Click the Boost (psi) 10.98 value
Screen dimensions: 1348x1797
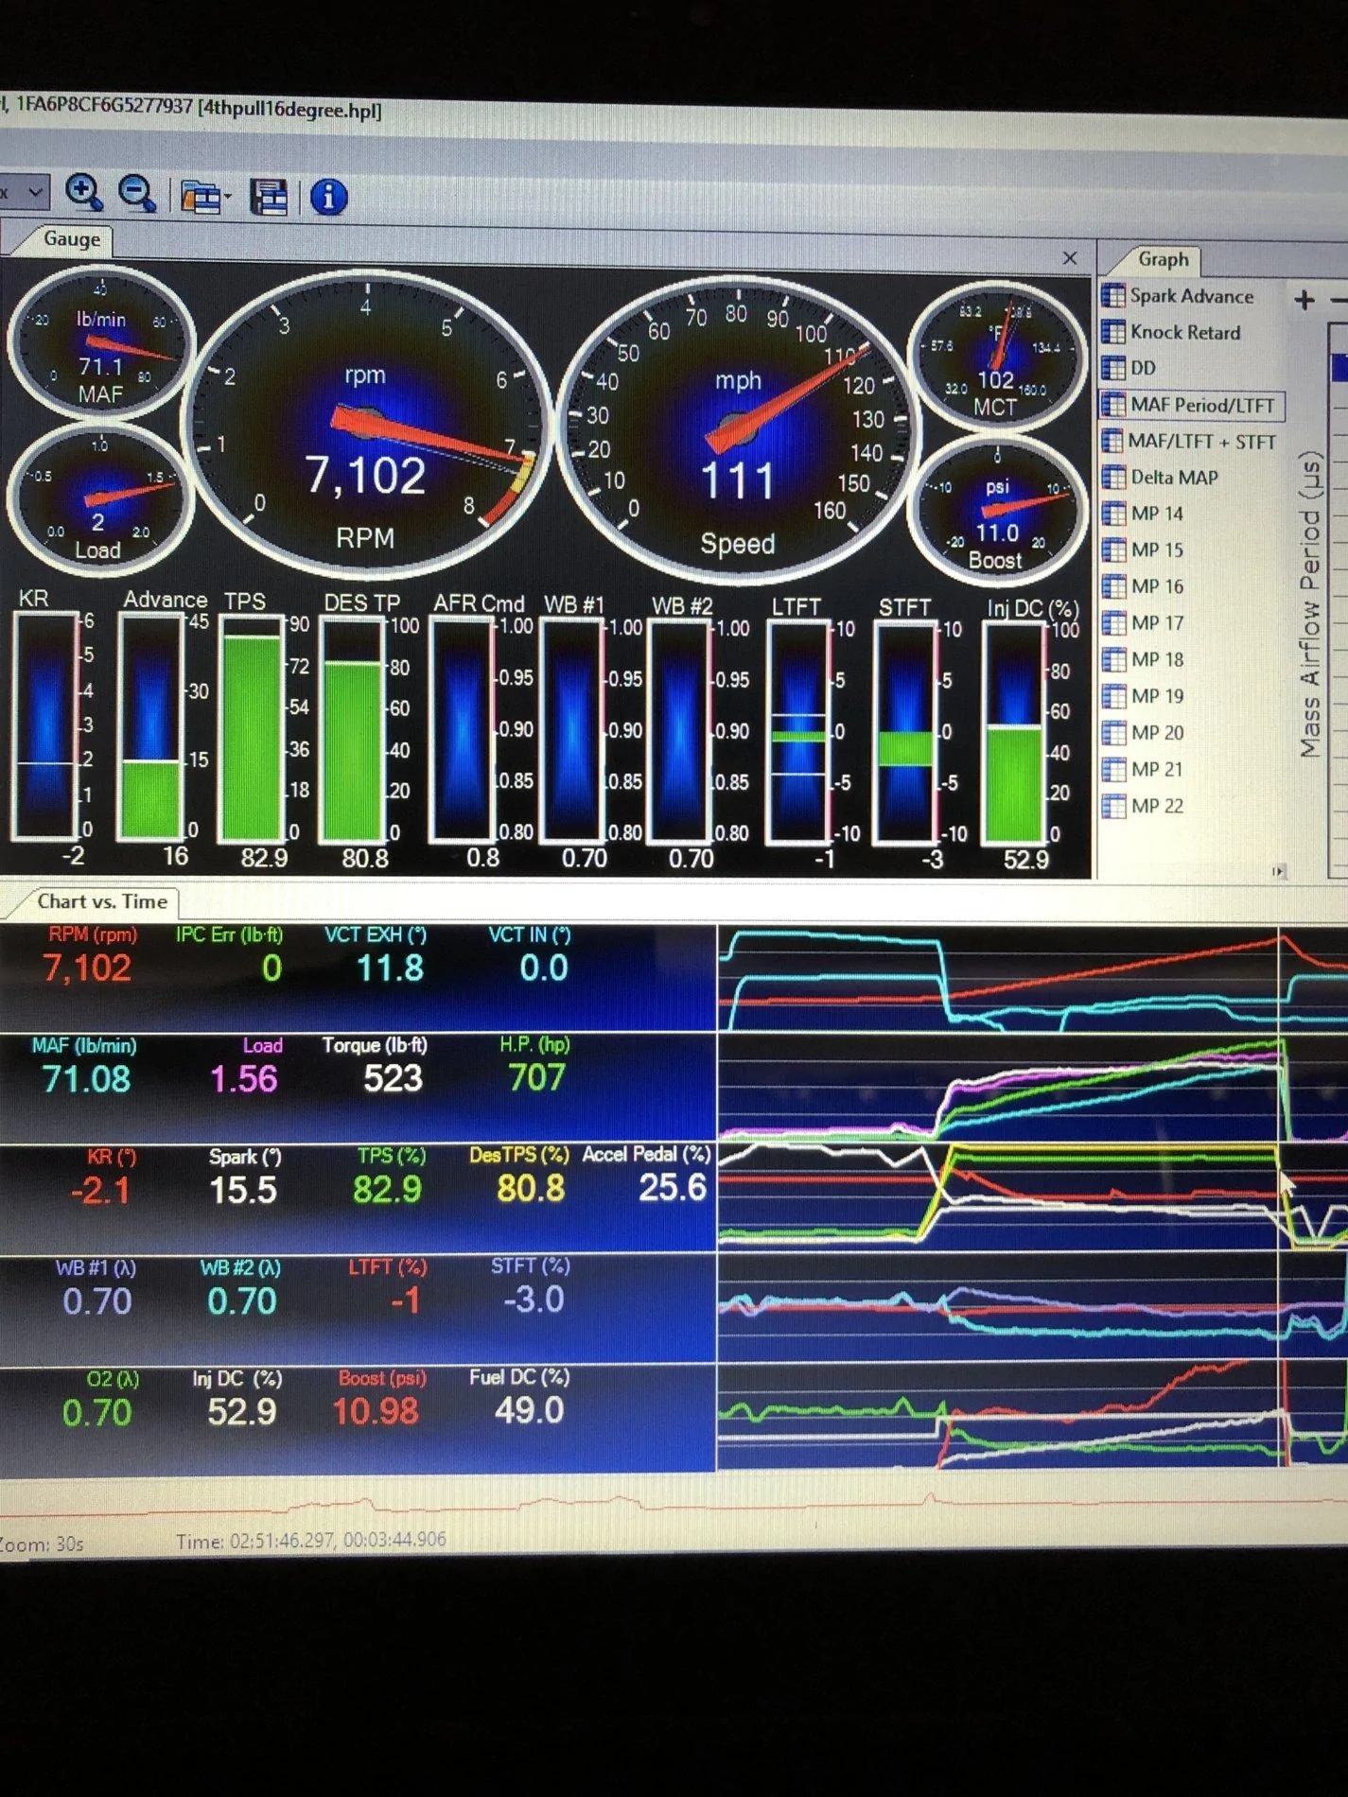coord(376,1412)
